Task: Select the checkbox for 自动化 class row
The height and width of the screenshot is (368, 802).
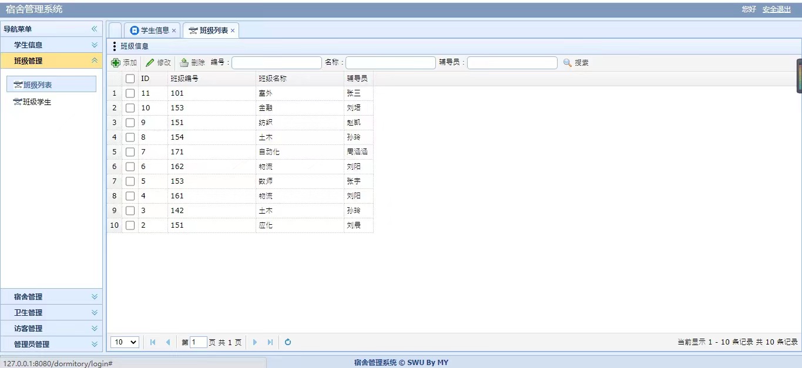Action: [x=130, y=152]
